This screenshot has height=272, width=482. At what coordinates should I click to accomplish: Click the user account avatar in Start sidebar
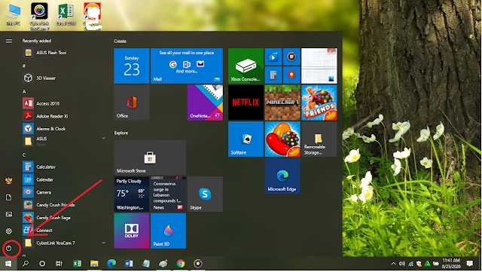9,180
